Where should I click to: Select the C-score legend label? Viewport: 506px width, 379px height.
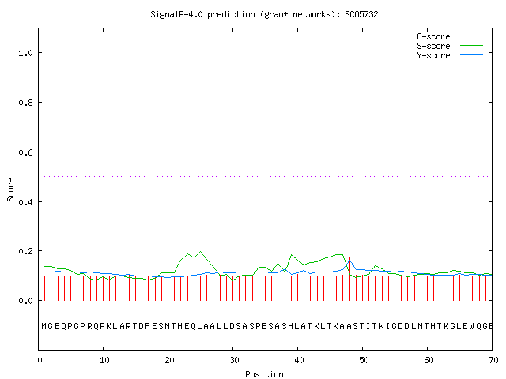[433, 36]
